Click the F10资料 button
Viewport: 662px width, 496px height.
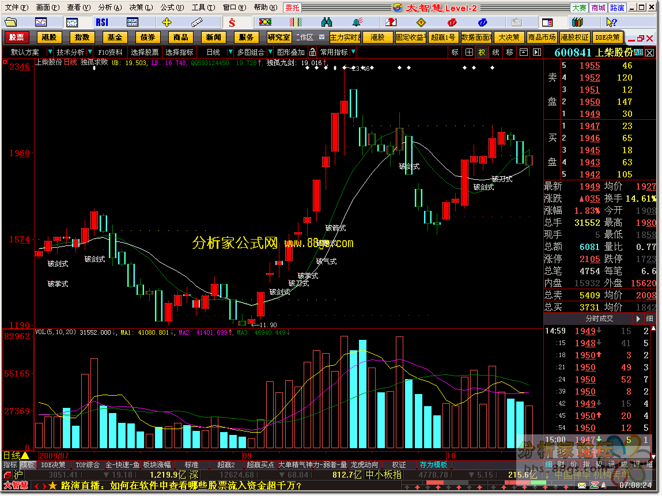(110, 52)
